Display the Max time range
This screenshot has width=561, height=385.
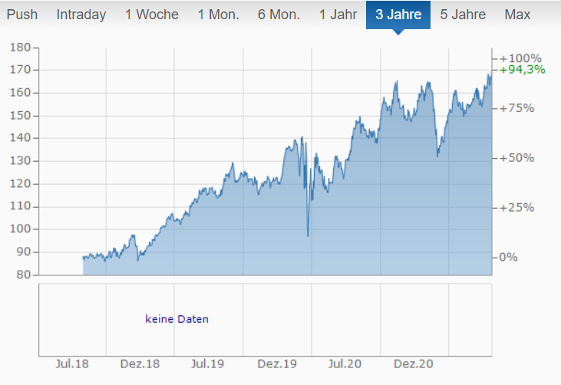point(517,15)
